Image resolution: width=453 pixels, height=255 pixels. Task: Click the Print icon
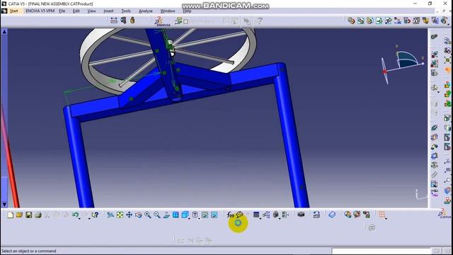(38, 215)
